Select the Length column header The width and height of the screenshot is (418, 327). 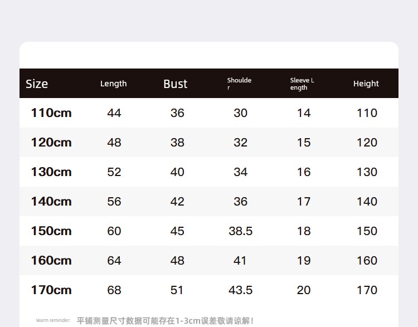coord(114,84)
